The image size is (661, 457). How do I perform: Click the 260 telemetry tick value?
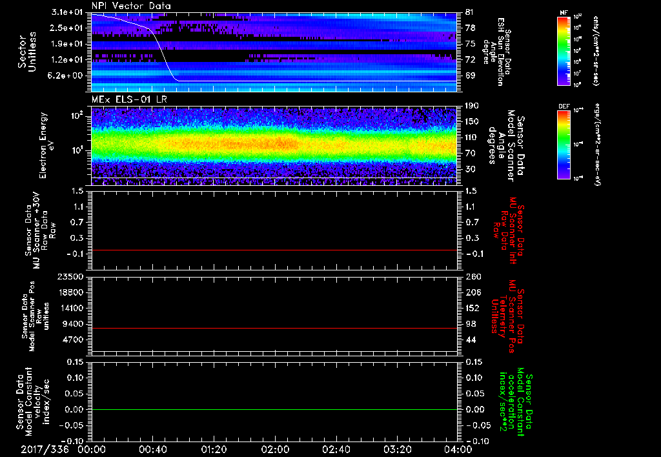coord(473,277)
